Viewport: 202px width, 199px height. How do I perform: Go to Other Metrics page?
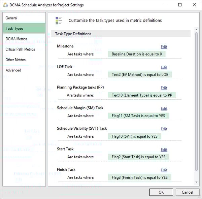point(24,60)
